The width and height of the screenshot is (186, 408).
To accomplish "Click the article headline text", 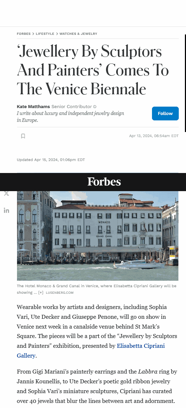I will click(93, 70).
